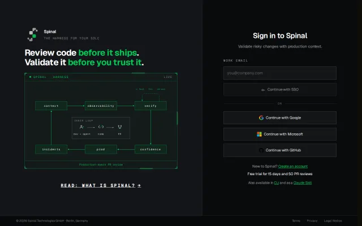The width and height of the screenshot is (362, 226).
Task: Click the verify node in diagram
Action: pyautogui.click(x=150, y=106)
